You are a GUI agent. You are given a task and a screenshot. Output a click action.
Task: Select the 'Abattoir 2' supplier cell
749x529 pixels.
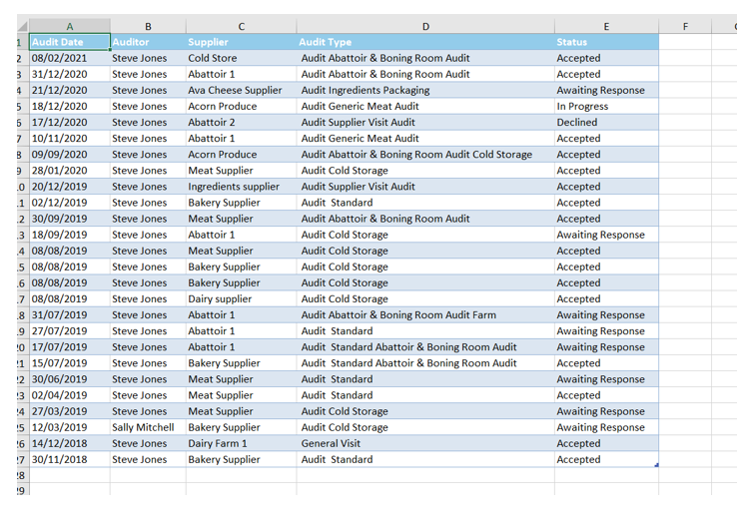point(242,122)
